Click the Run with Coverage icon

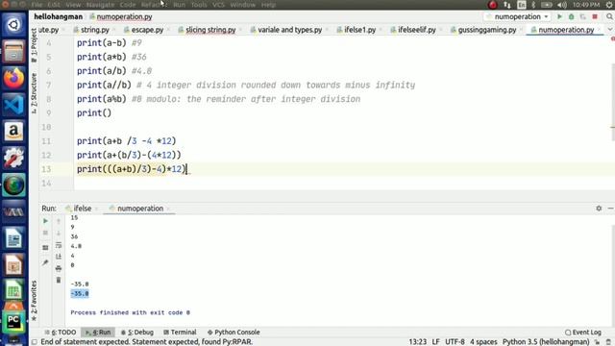(583, 17)
